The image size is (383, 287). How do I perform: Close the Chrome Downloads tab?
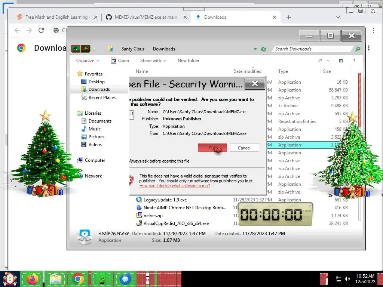pyautogui.click(x=275, y=17)
